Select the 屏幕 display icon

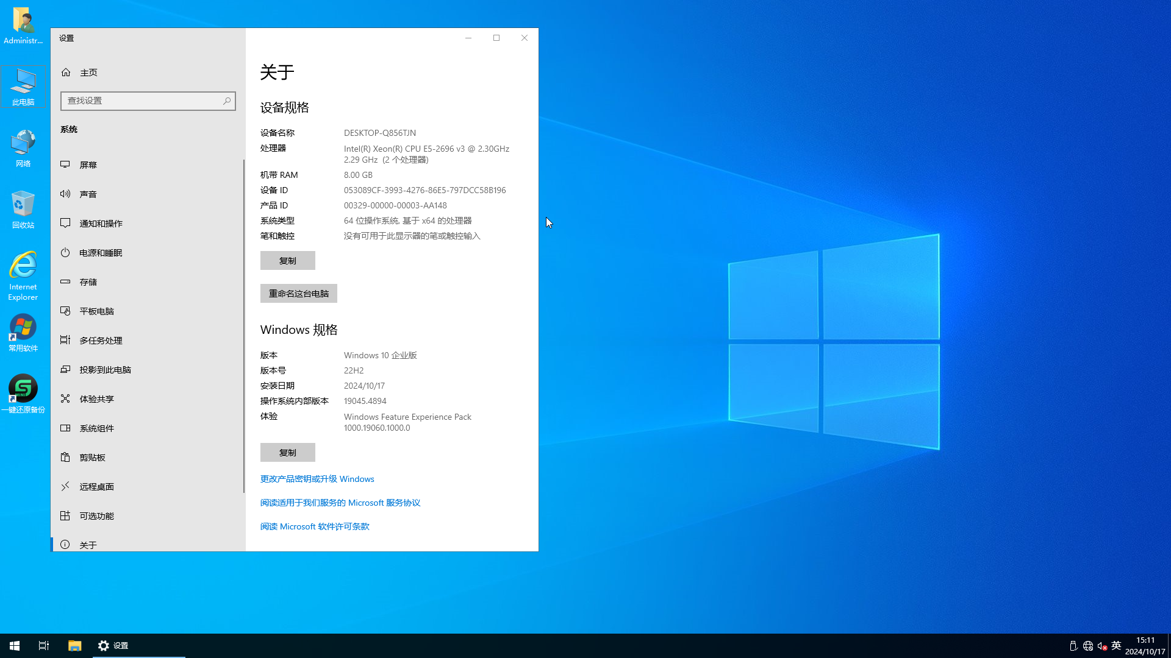point(65,164)
